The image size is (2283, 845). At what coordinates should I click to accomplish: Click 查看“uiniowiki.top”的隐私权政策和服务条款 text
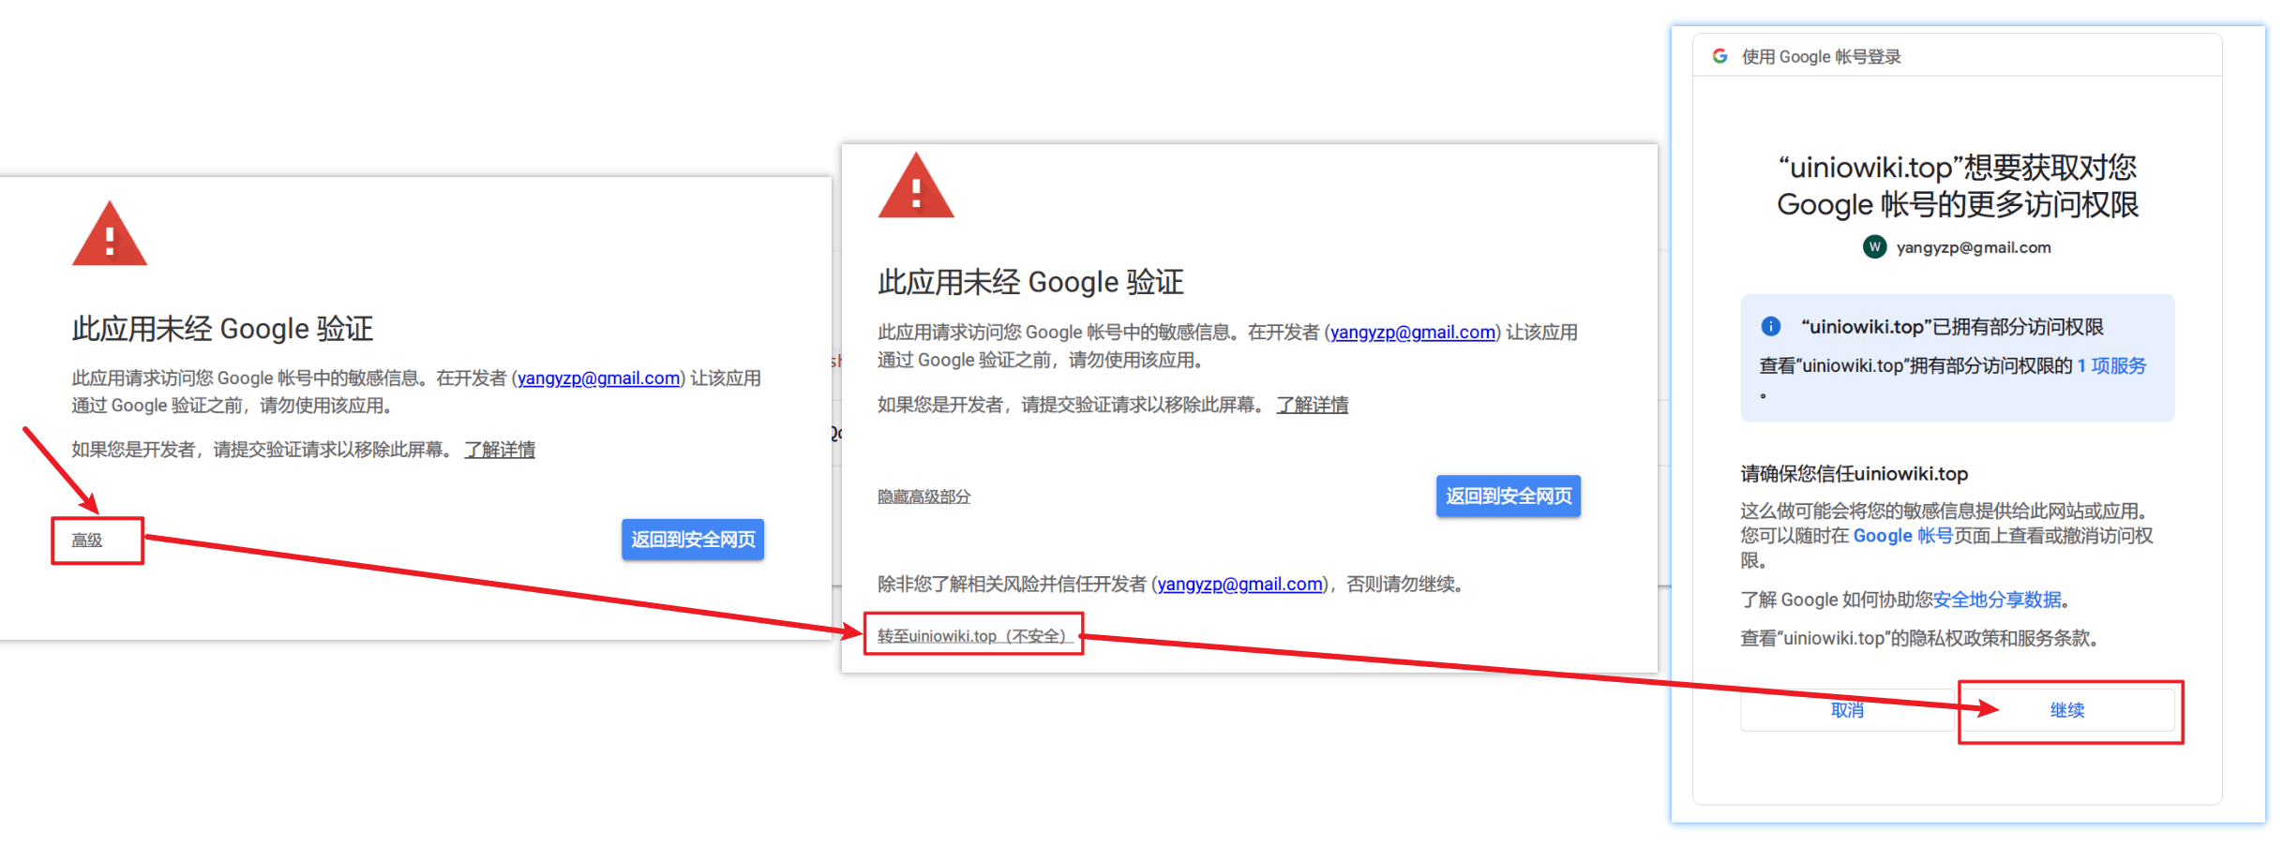pos(1918,638)
